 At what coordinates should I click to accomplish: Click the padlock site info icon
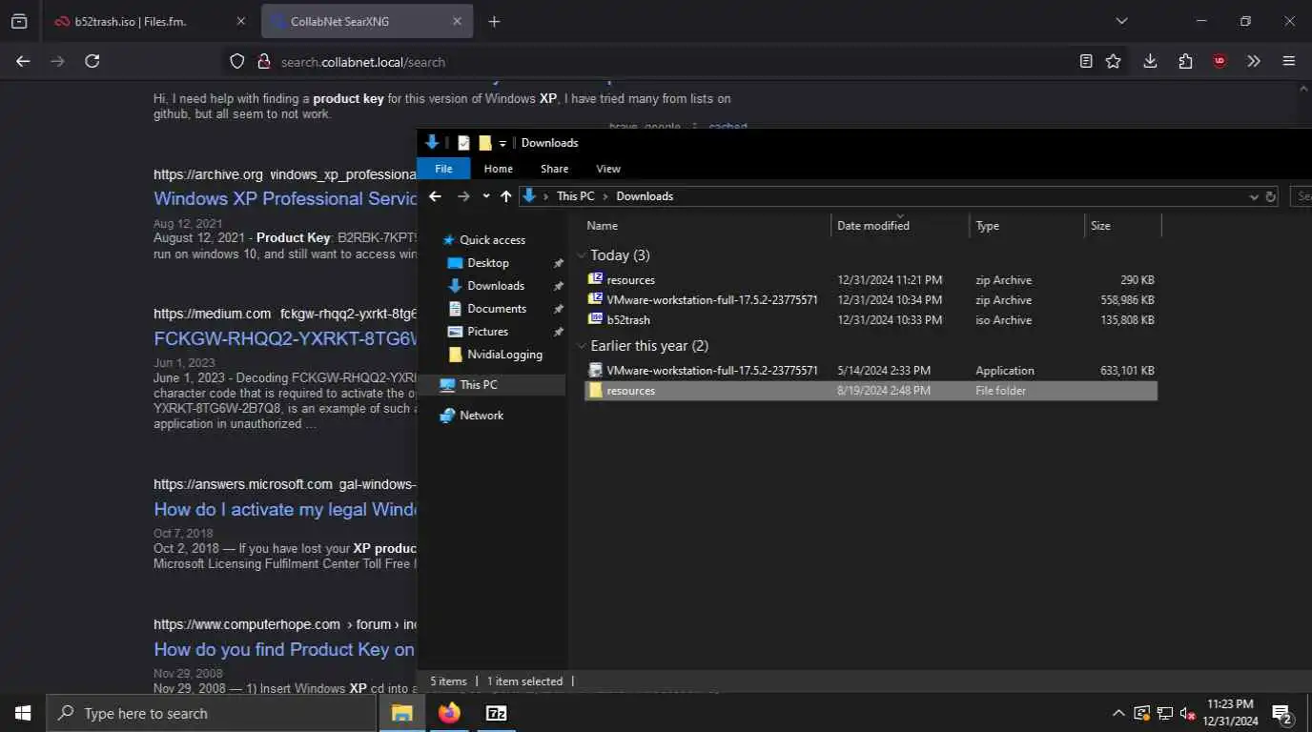[264, 61]
